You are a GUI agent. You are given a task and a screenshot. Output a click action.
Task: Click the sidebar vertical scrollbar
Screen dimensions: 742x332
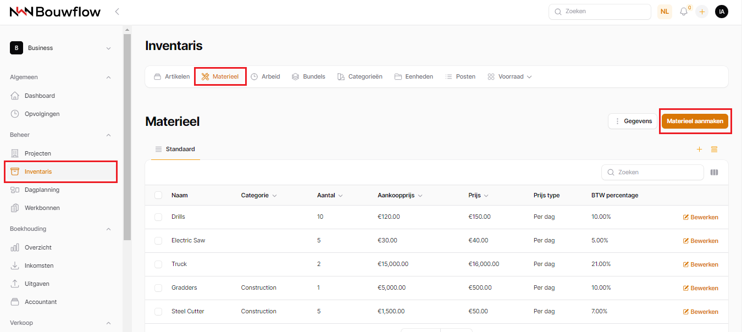pos(127,137)
